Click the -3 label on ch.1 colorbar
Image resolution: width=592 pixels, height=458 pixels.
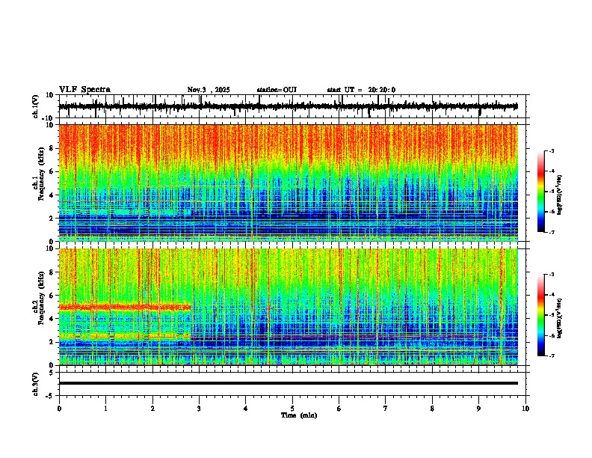point(551,150)
